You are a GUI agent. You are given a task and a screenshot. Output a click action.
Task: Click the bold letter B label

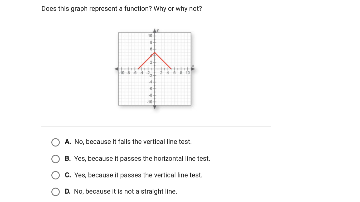67,159
